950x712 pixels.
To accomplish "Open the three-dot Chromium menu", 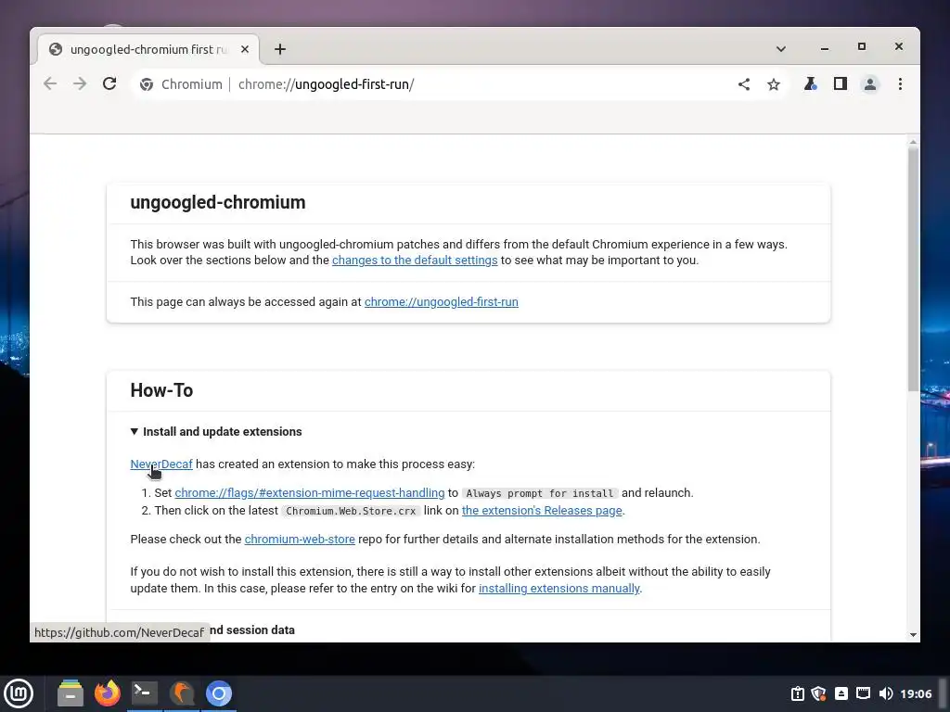I will tap(900, 84).
